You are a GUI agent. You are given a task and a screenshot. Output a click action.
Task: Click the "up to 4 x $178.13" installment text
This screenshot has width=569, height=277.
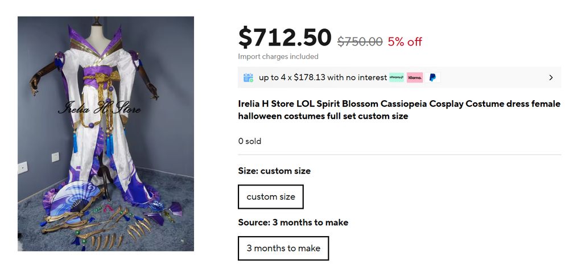pos(323,77)
